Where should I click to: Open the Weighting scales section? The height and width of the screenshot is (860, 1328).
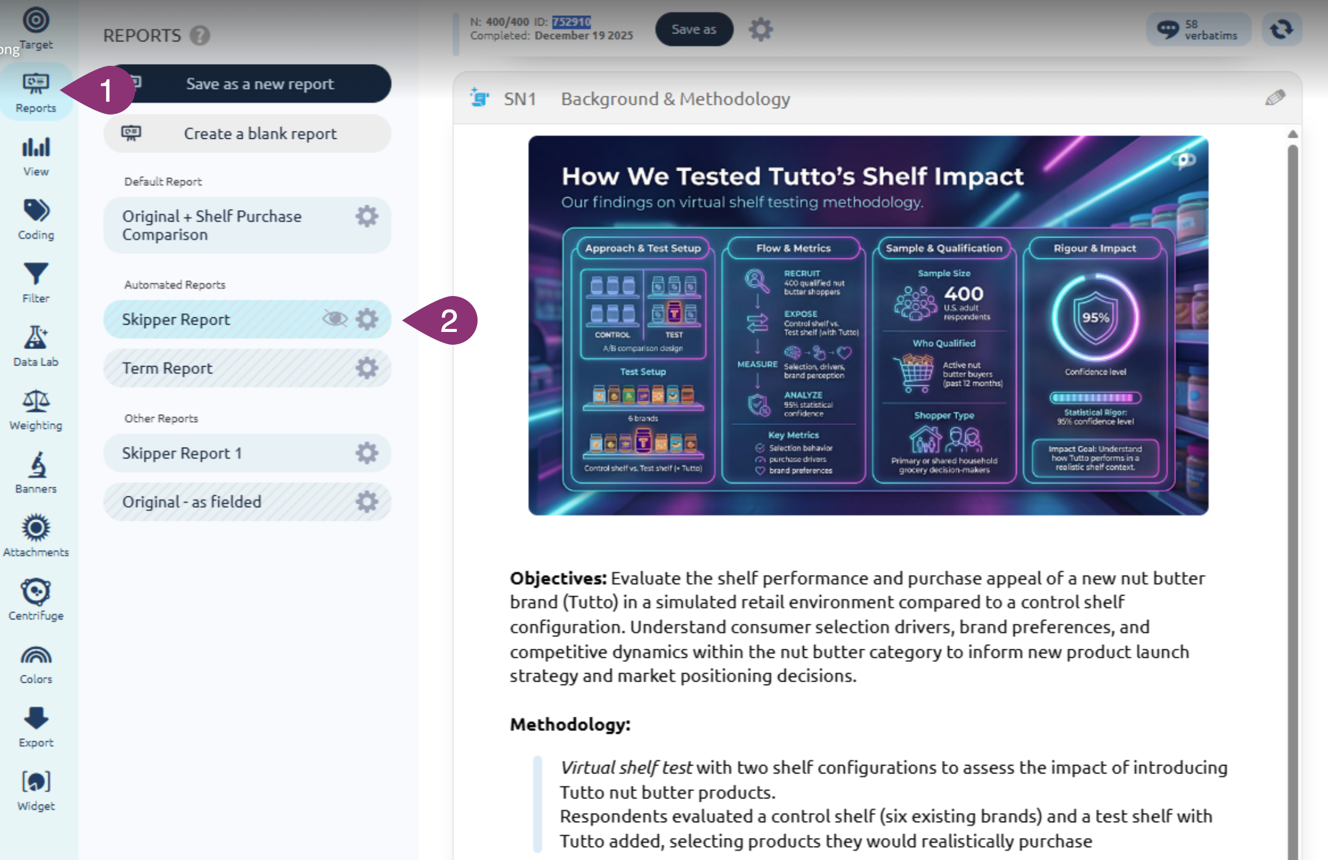(x=36, y=409)
